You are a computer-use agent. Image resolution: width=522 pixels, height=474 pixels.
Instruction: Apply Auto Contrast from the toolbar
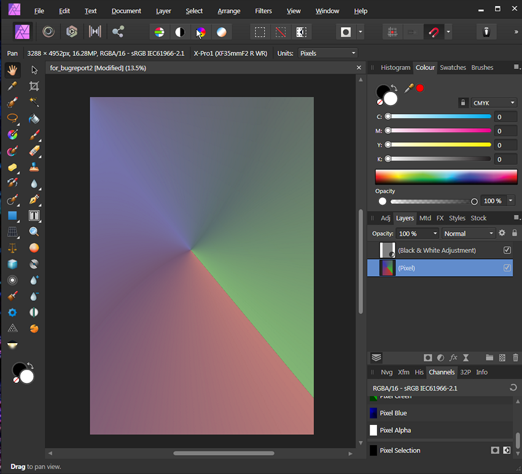[x=180, y=31]
